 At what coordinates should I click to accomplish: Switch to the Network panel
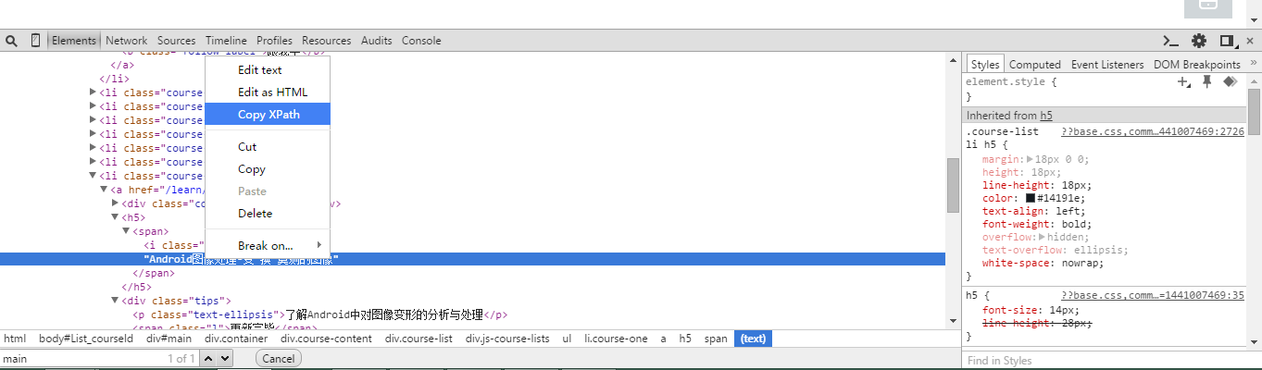tap(126, 41)
